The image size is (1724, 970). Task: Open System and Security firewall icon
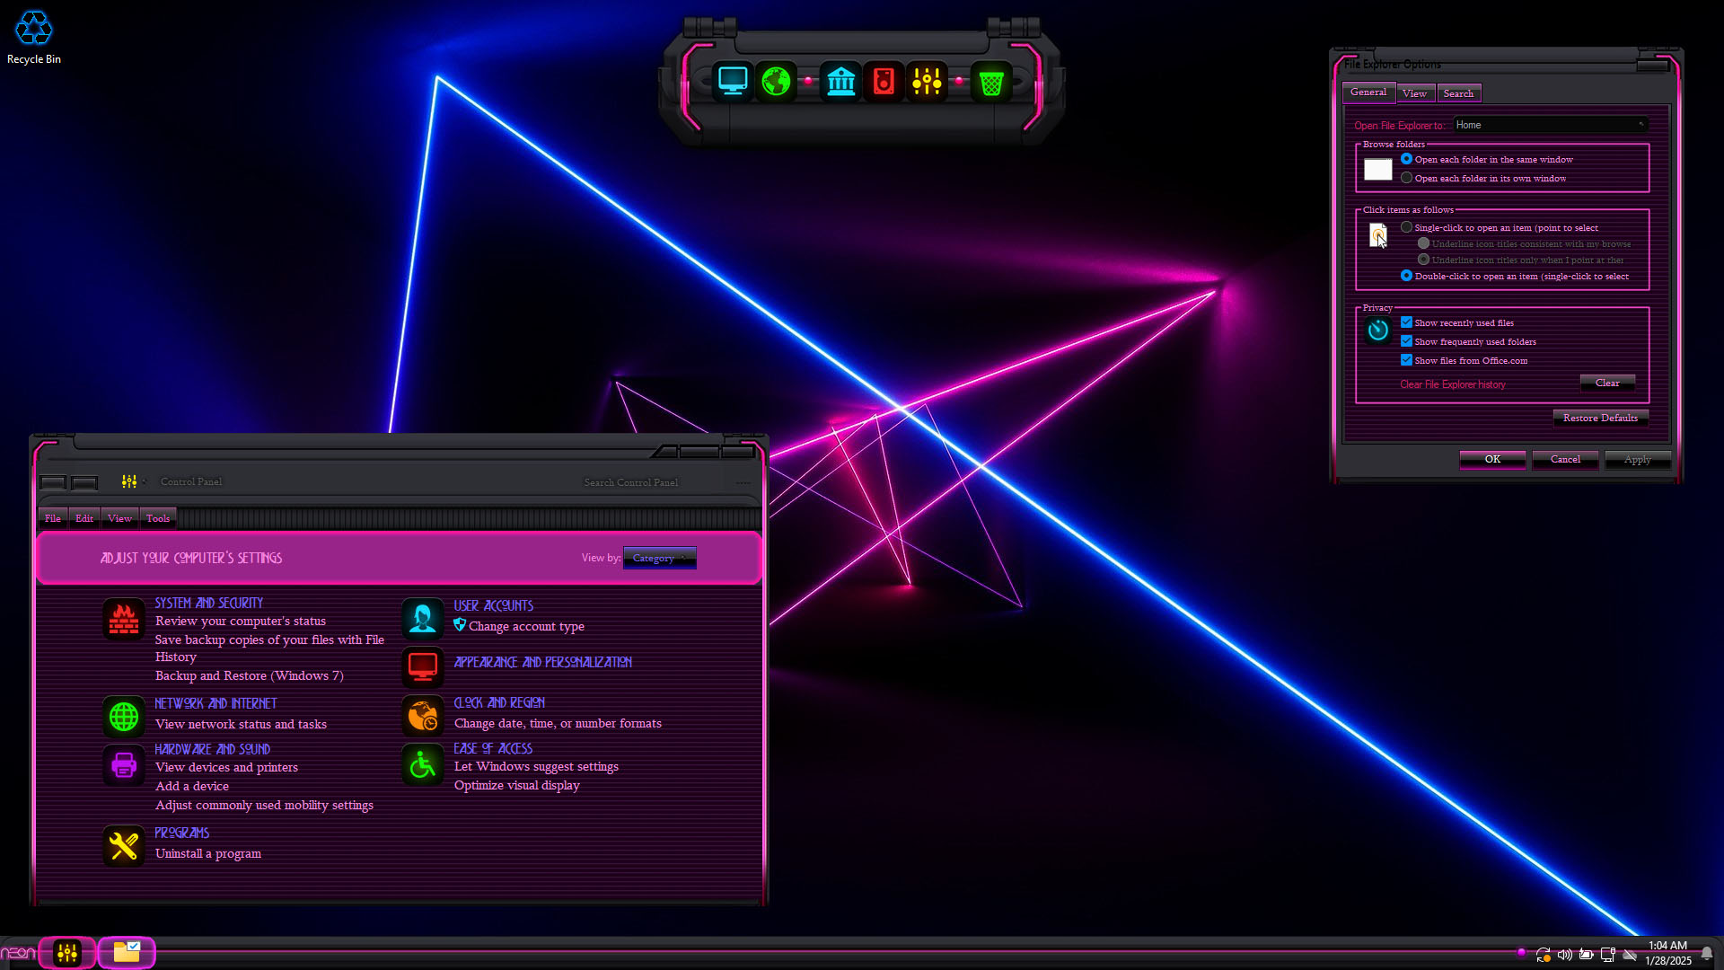(x=124, y=619)
